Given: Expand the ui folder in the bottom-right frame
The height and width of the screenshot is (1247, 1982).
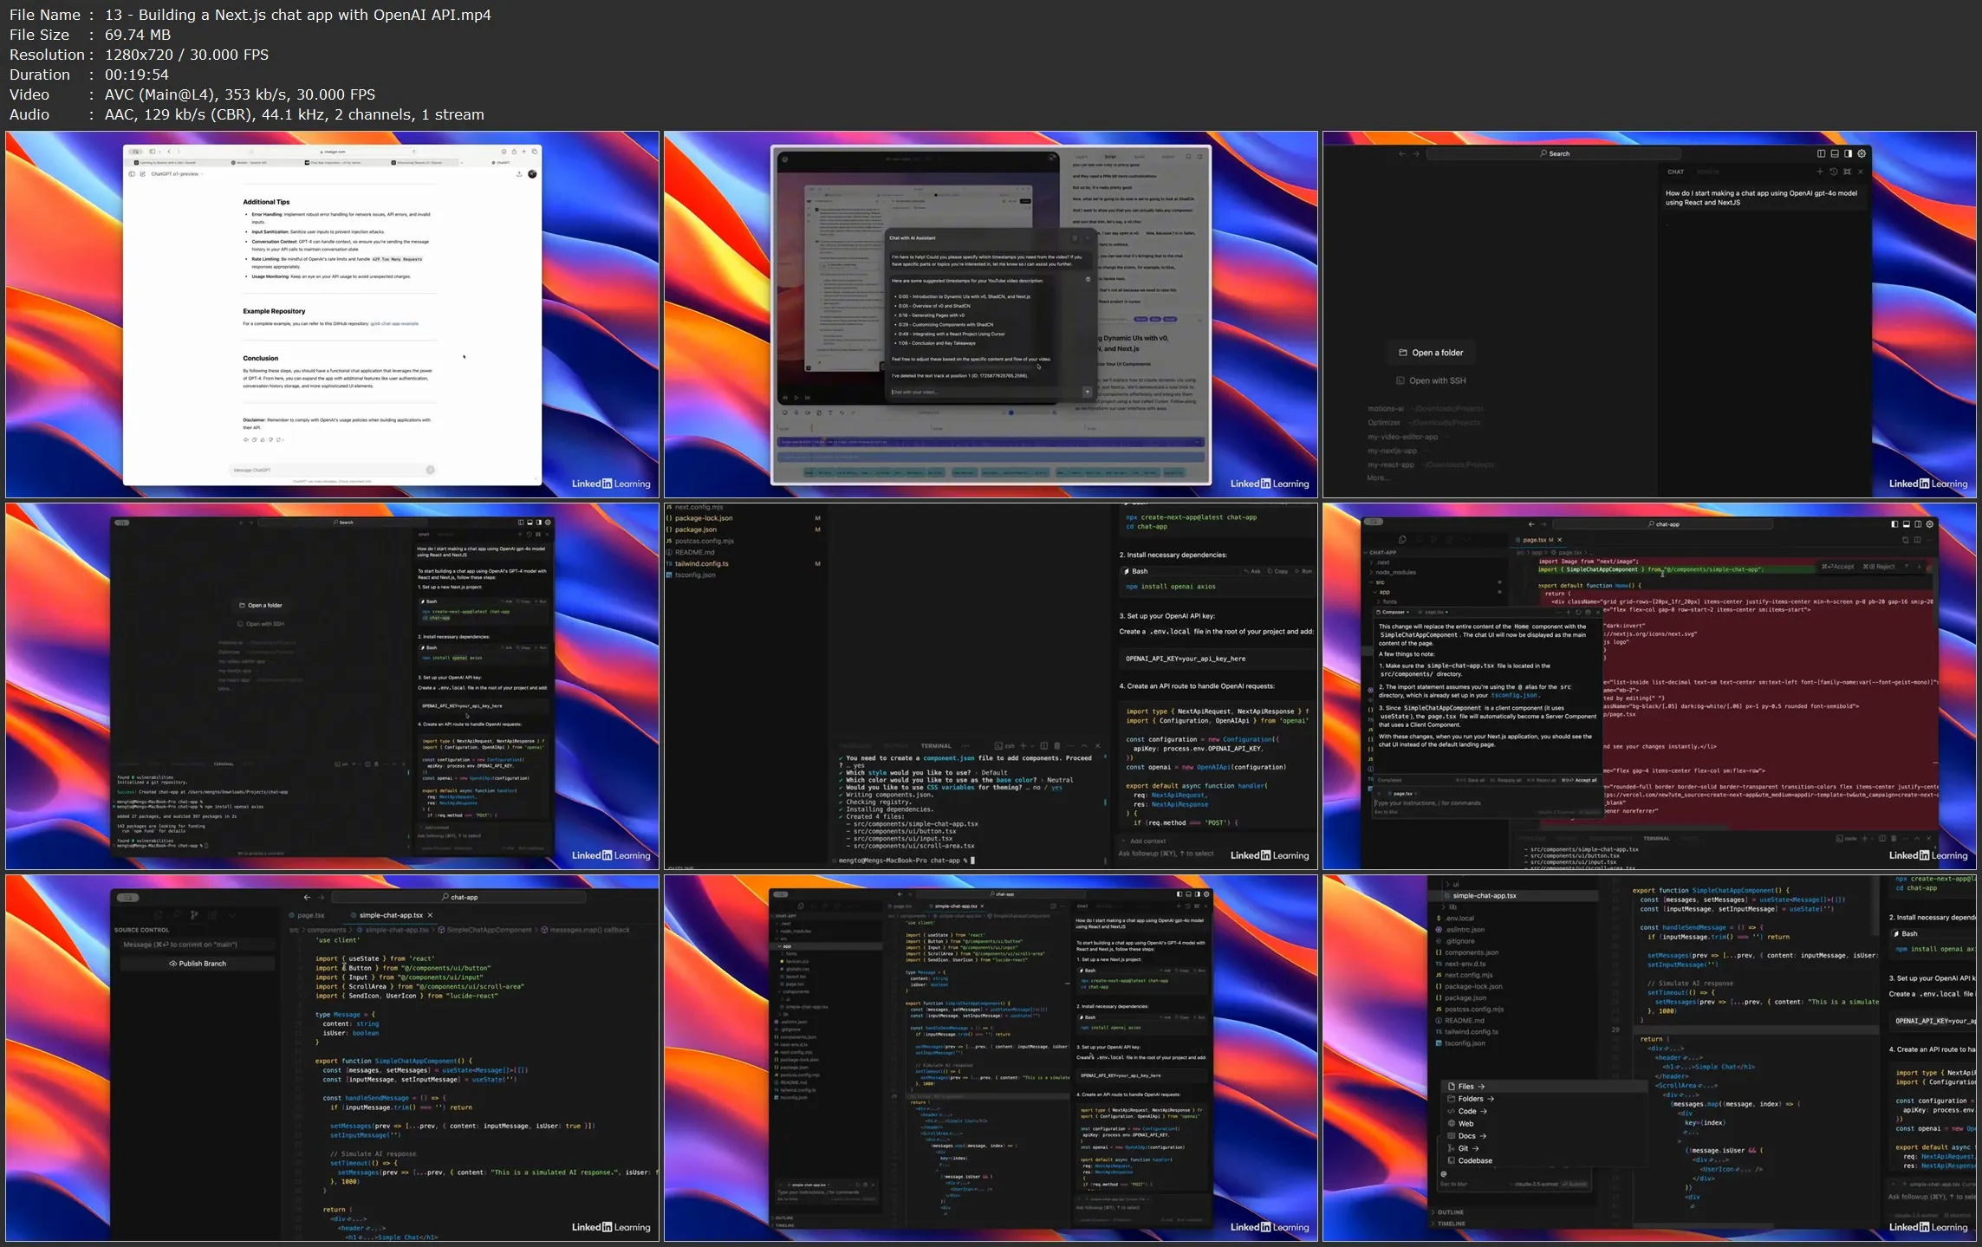Looking at the screenshot, I should click(x=1452, y=885).
